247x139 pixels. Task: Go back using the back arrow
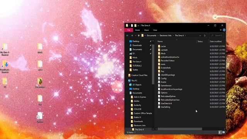pos(127,36)
